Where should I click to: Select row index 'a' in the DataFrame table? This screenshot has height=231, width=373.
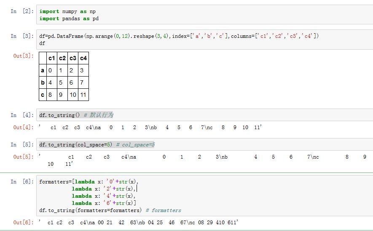(x=43, y=71)
